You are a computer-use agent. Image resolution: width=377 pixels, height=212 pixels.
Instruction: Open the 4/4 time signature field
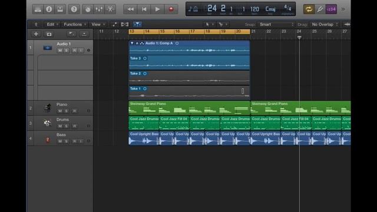287,9
